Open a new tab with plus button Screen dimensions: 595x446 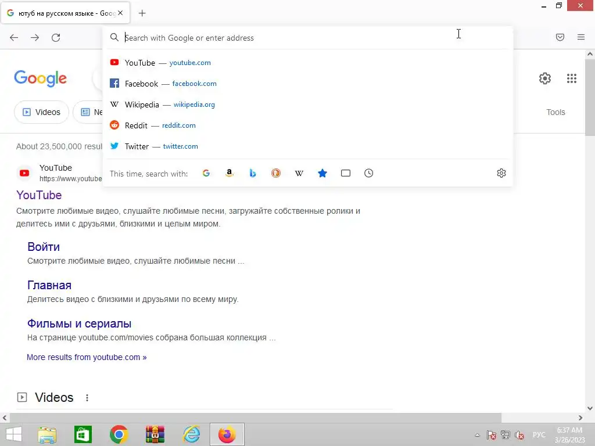[142, 13]
